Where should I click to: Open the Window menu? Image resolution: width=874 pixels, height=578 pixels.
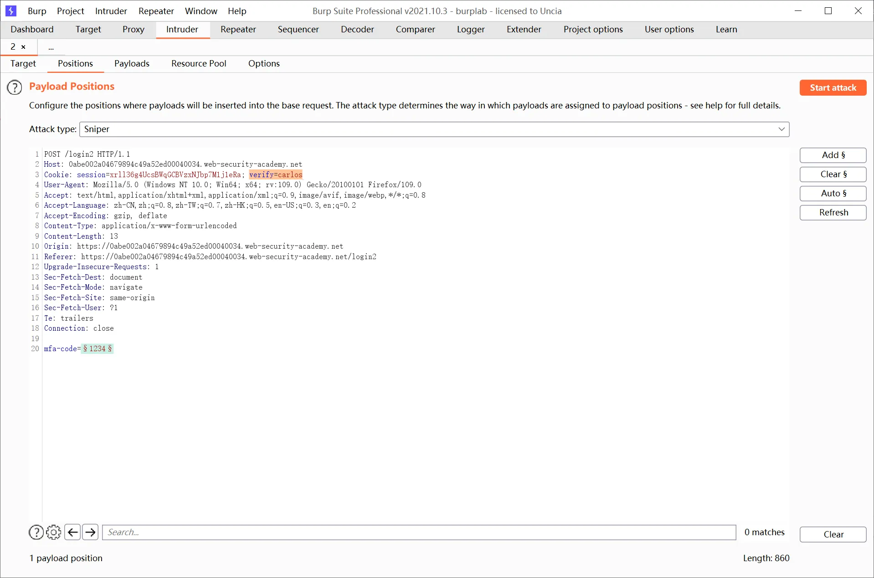click(x=201, y=11)
